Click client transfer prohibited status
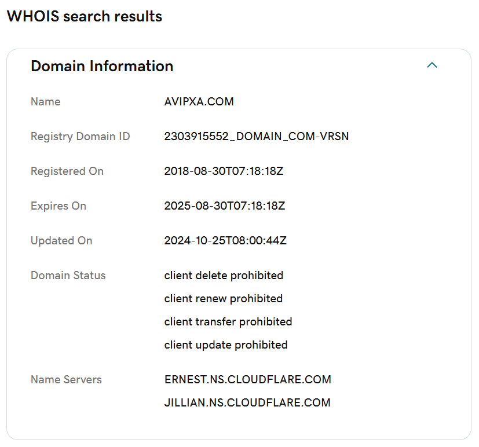The width and height of the screenshot is (479, 447). [228, 322]
